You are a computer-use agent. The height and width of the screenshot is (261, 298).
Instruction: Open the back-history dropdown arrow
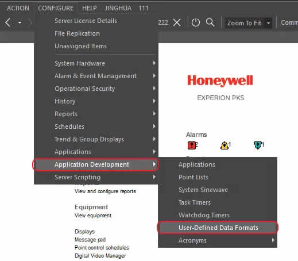[20, 23]
